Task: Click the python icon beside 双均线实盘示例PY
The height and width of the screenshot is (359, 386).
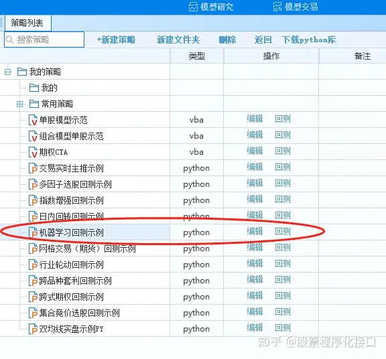Action: point(33,329)
